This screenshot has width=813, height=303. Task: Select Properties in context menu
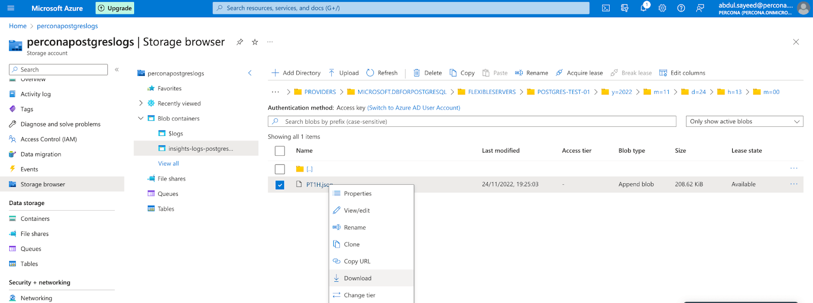point(371,193)
